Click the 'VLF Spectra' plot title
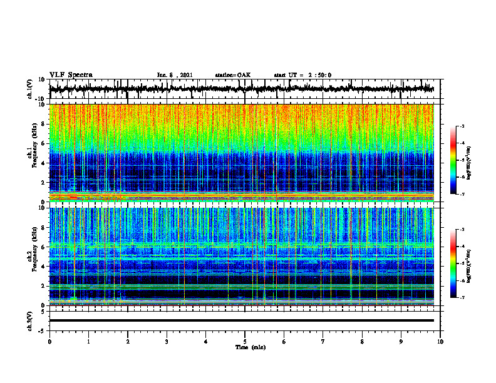This screenshot has height=383, width=496. click(71, 75)
